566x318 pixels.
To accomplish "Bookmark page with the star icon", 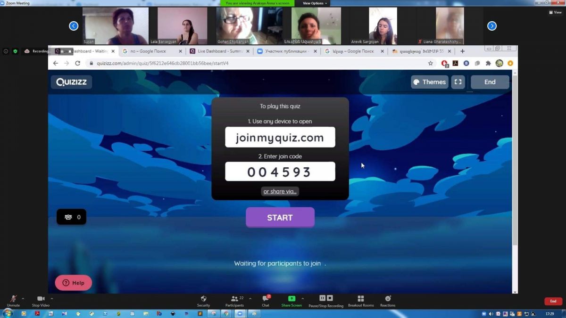I will coord(430,63).
